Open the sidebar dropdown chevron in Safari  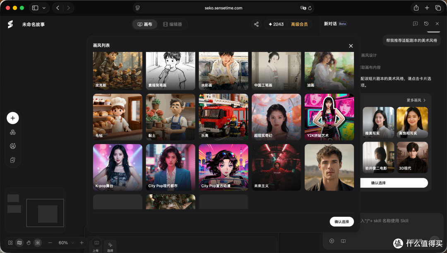[x=44, y=8]
